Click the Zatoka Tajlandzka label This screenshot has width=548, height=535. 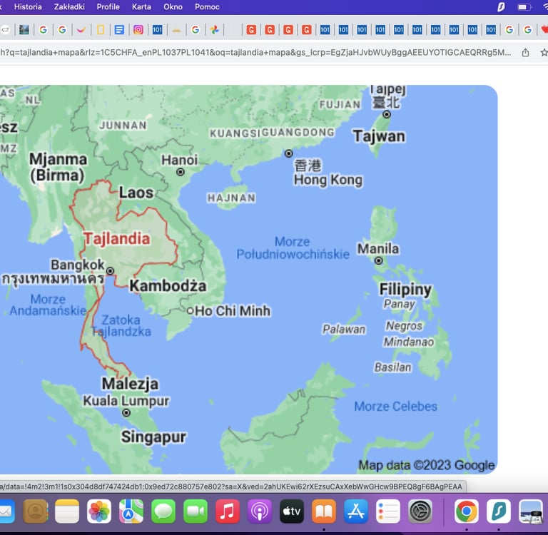coord(121,326)
